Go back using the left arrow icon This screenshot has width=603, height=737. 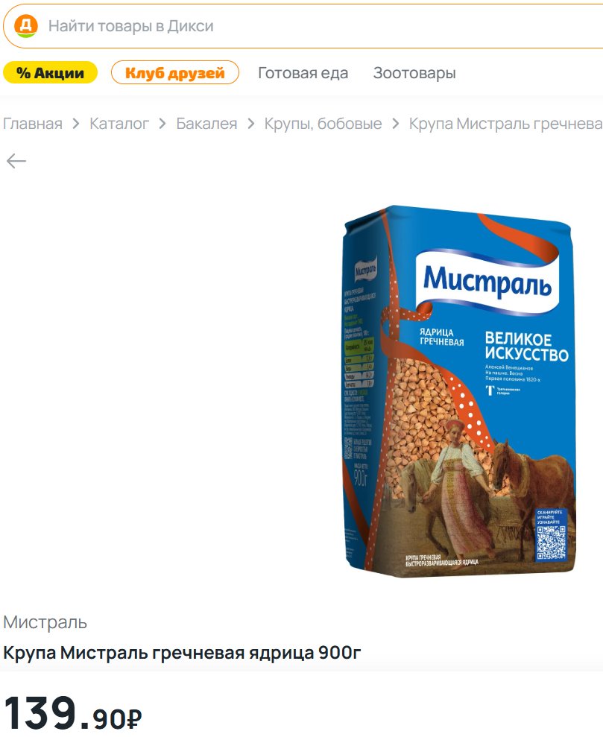point(16,161)
